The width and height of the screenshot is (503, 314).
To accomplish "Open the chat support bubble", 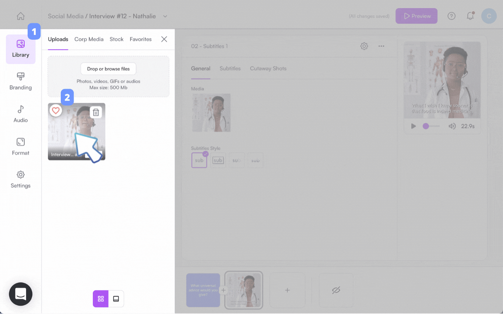I will click(x=21, y=294).
